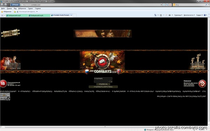
Task: Click the Read Mail icon
Action: pos(166,15)
